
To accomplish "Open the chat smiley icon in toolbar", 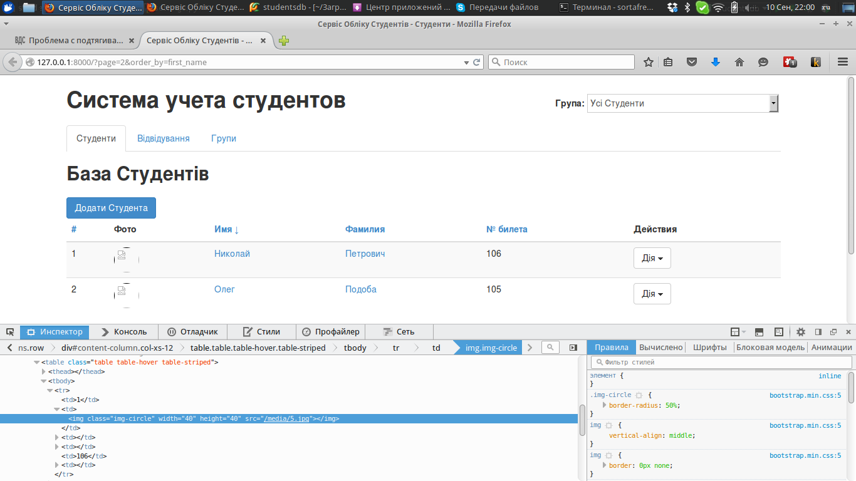I will coord(763,62).
